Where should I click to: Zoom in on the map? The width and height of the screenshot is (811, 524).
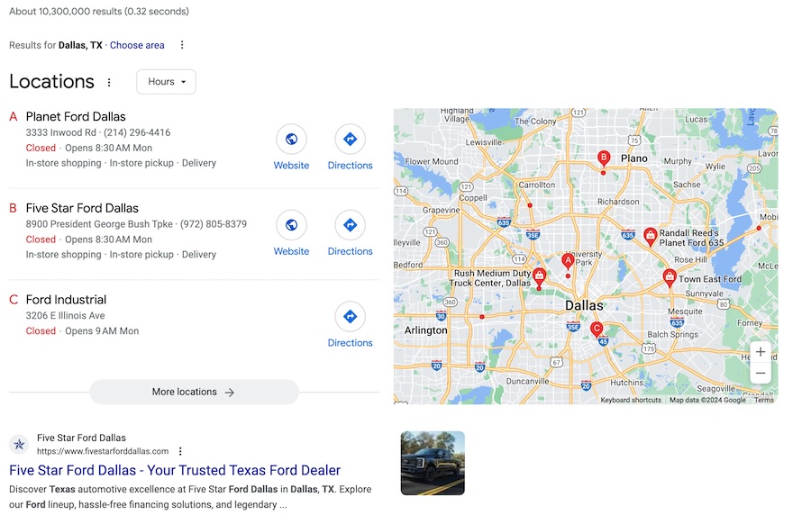coord(761,352)
